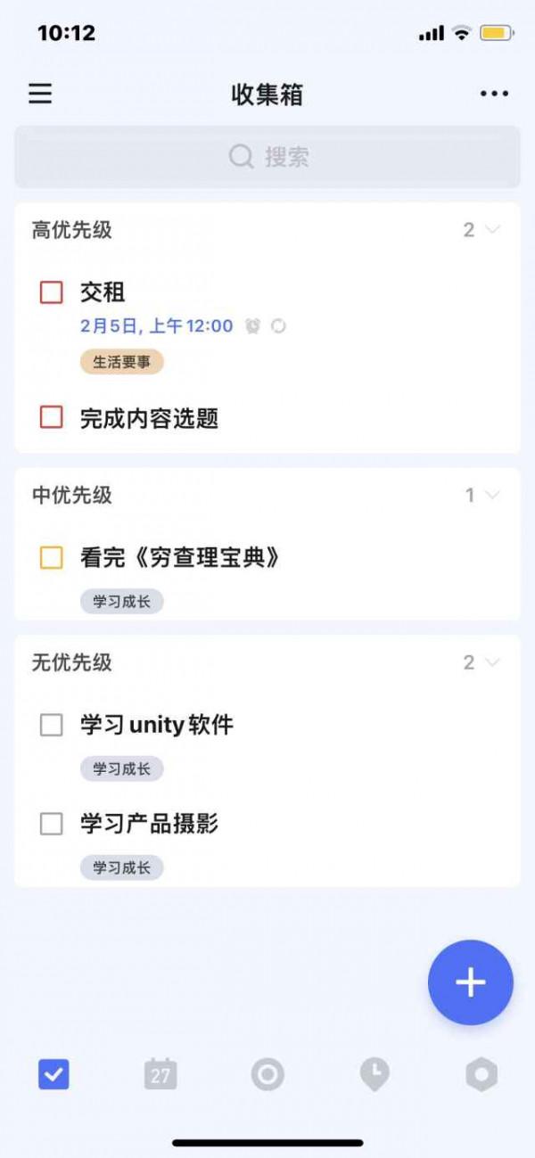The height and width of the screenshot is (1158, 535).
Task: Complete the 学习 unity 软件 task
Action: pyautogui.click(x=51, y=725)
